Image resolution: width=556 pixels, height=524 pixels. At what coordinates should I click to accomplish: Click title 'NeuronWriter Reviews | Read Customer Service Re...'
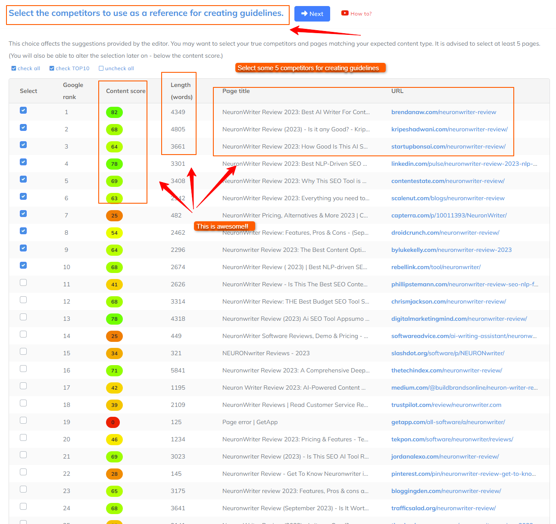tap(295, 405)
